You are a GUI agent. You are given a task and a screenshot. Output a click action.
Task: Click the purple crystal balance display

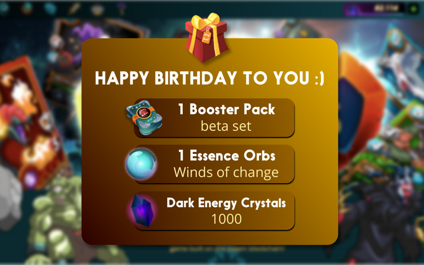(x=374, y=9)
